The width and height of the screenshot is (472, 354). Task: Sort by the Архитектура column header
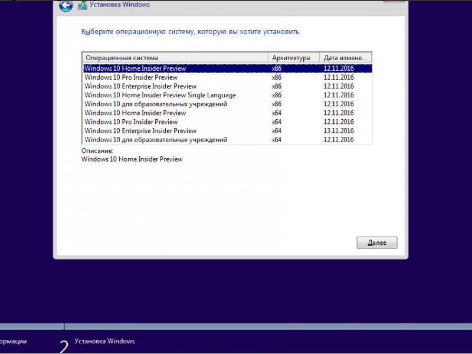[x=294, y=57]
